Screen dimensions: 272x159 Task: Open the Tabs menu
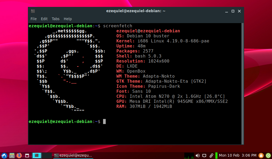[56, 19]
